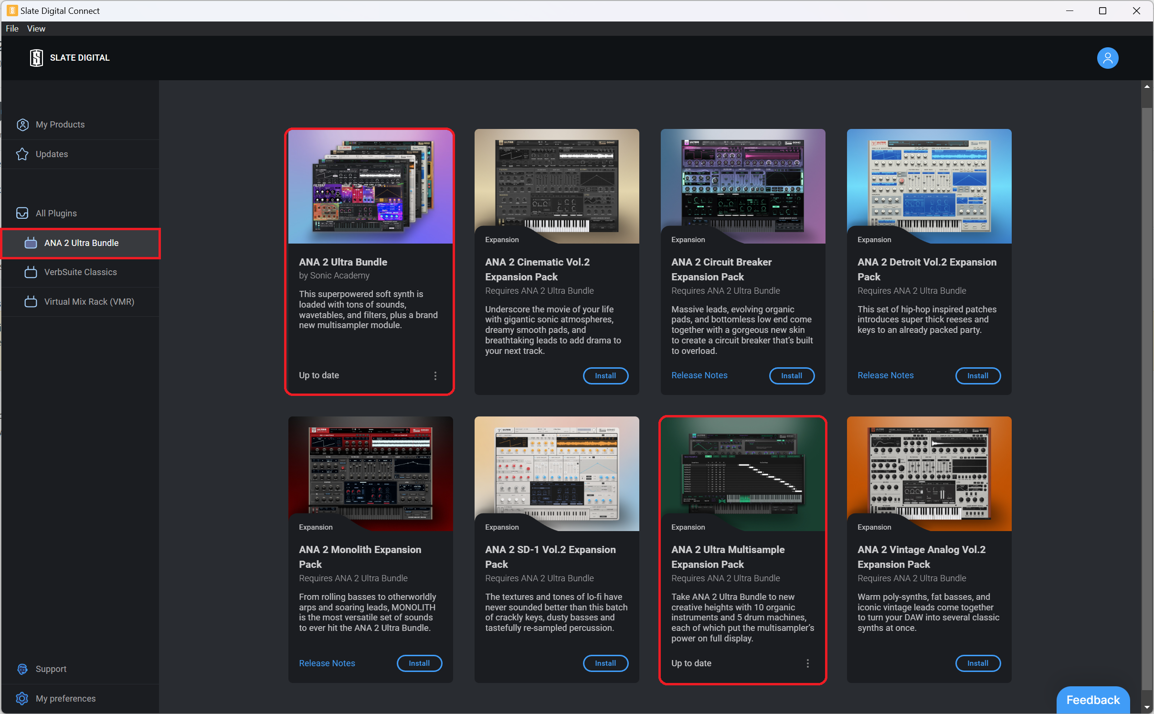Screen dimensions: 1154x714
Task: Click 'ANA 2 Ultra Multisample Expansion Pack' title
Action: click(728, 557)
